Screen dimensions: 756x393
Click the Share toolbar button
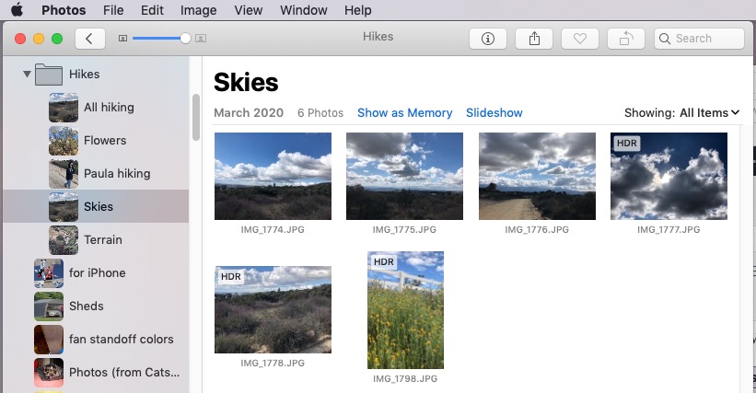(x=534, y=39)
